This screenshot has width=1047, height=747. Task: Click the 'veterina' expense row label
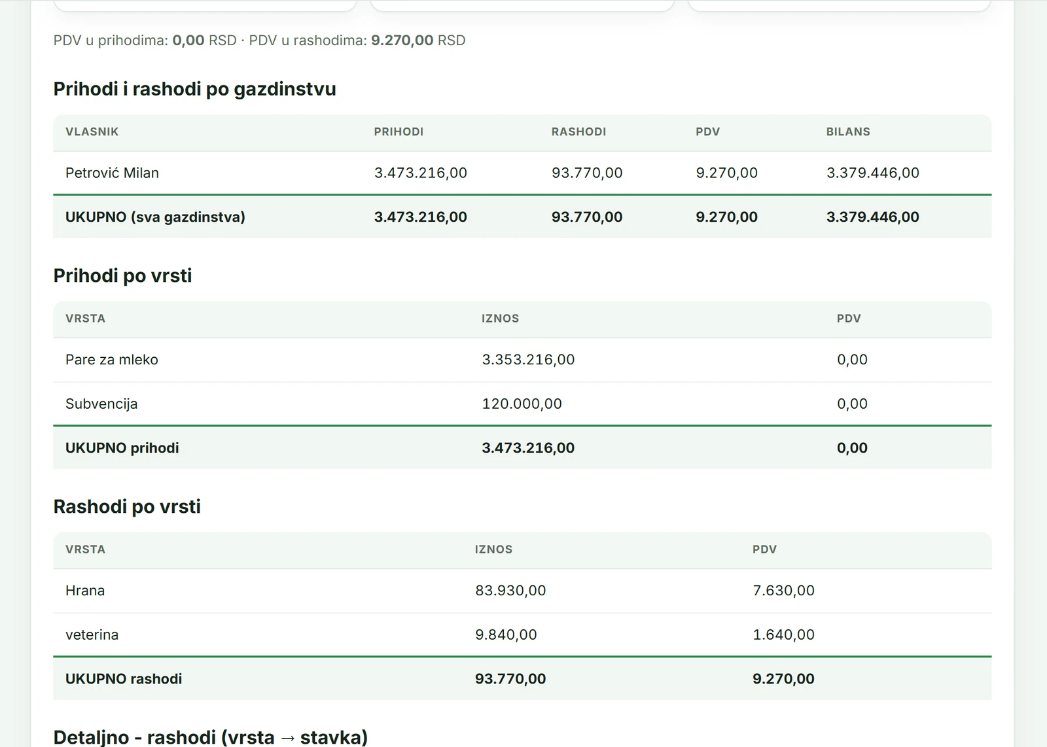(92, 634)
